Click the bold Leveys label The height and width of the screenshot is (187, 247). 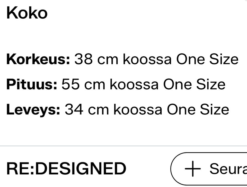pos(33,109)
